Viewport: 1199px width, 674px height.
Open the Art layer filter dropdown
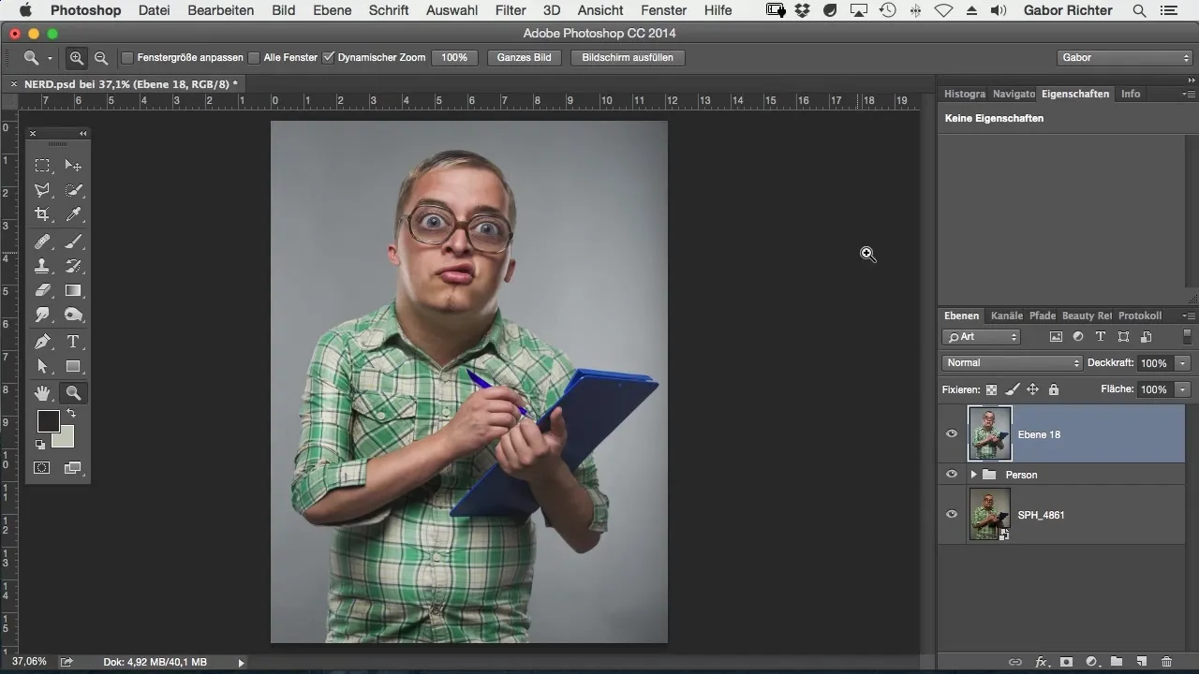click(982, 337)
